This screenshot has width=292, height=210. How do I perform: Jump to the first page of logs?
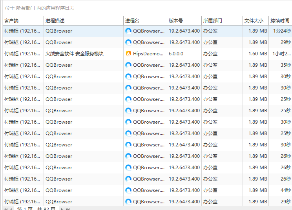coord(6,209)
